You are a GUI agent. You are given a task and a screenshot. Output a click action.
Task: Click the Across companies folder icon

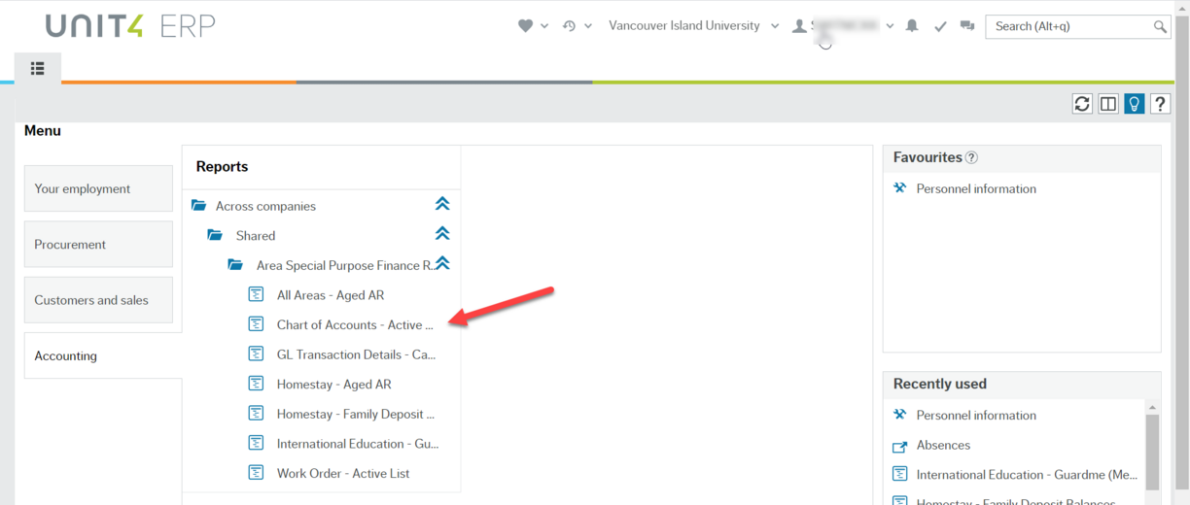[x=199, y=205]
